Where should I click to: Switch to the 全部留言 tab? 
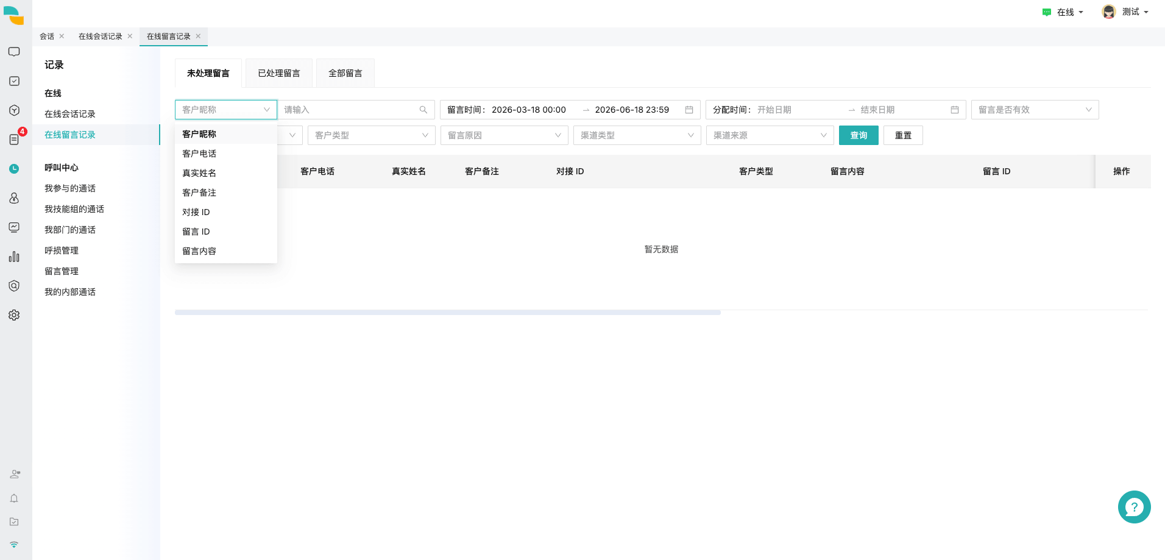[x=345, y=73]
